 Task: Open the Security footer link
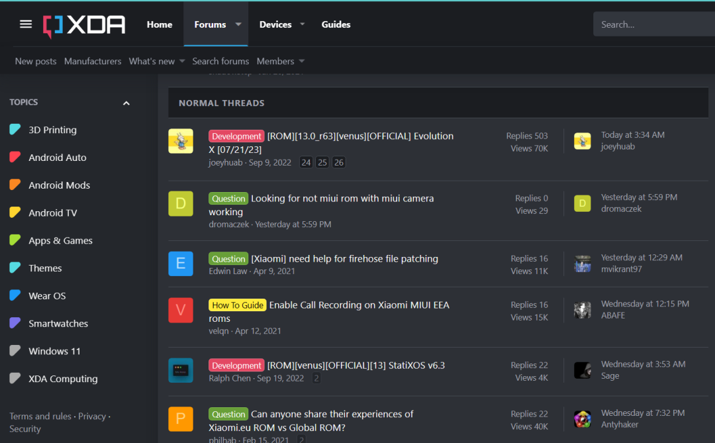tap(25, 429)
